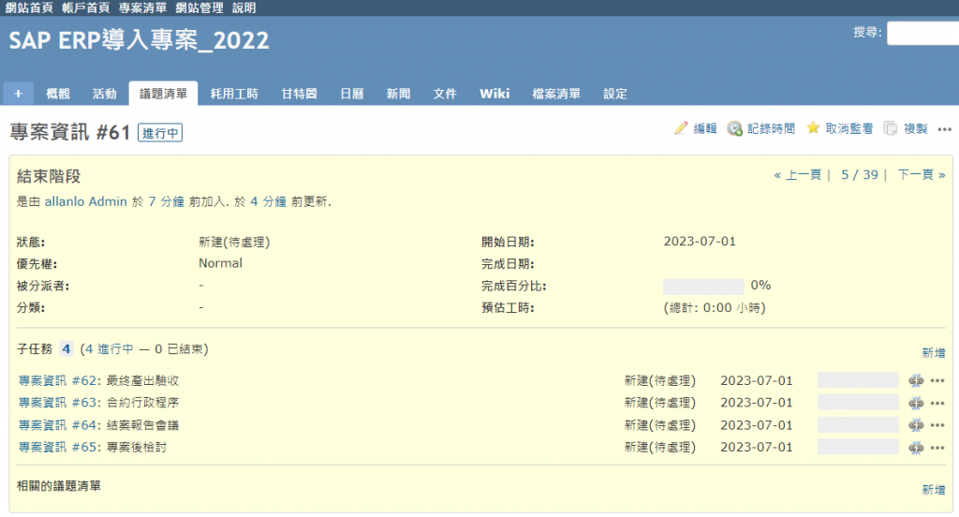Open 說明 in top menu

(x=244, y=7)
